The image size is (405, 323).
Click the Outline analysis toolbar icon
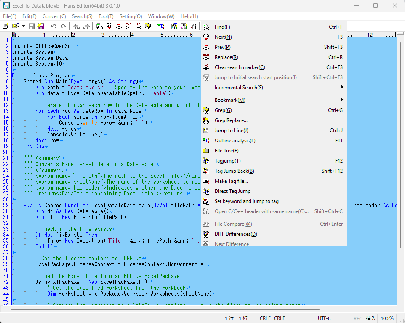coord(160,26)
